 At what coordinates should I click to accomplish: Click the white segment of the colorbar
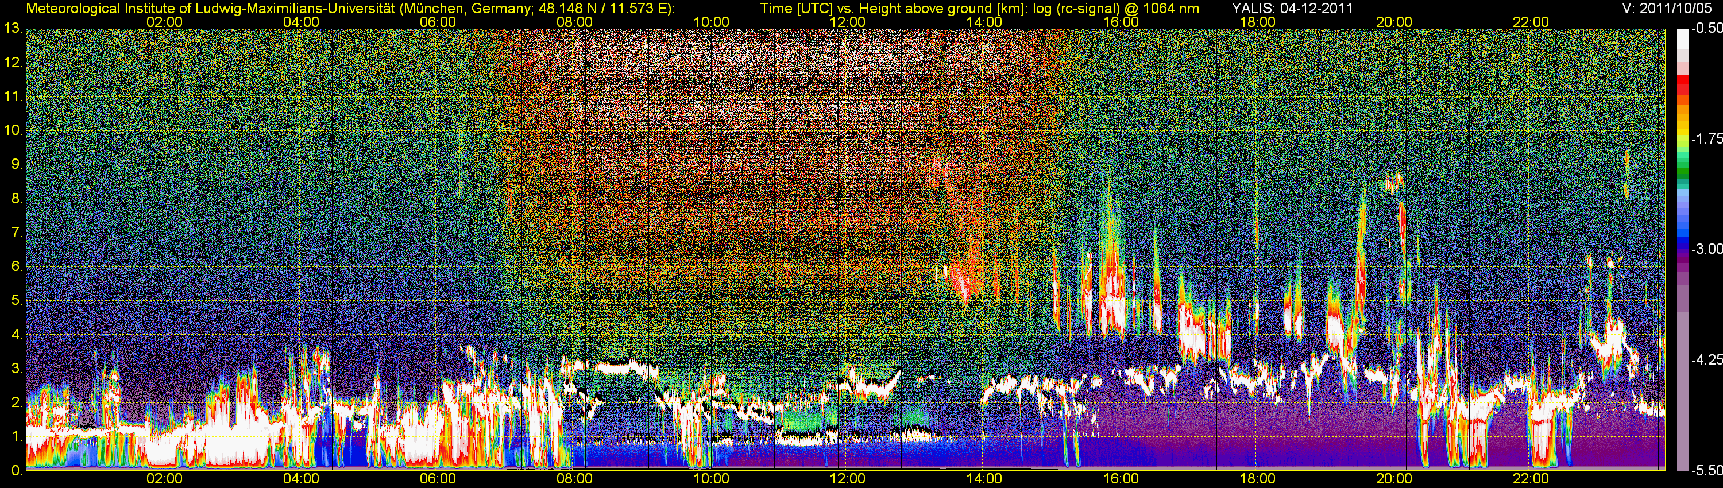tap(1682, 39)
